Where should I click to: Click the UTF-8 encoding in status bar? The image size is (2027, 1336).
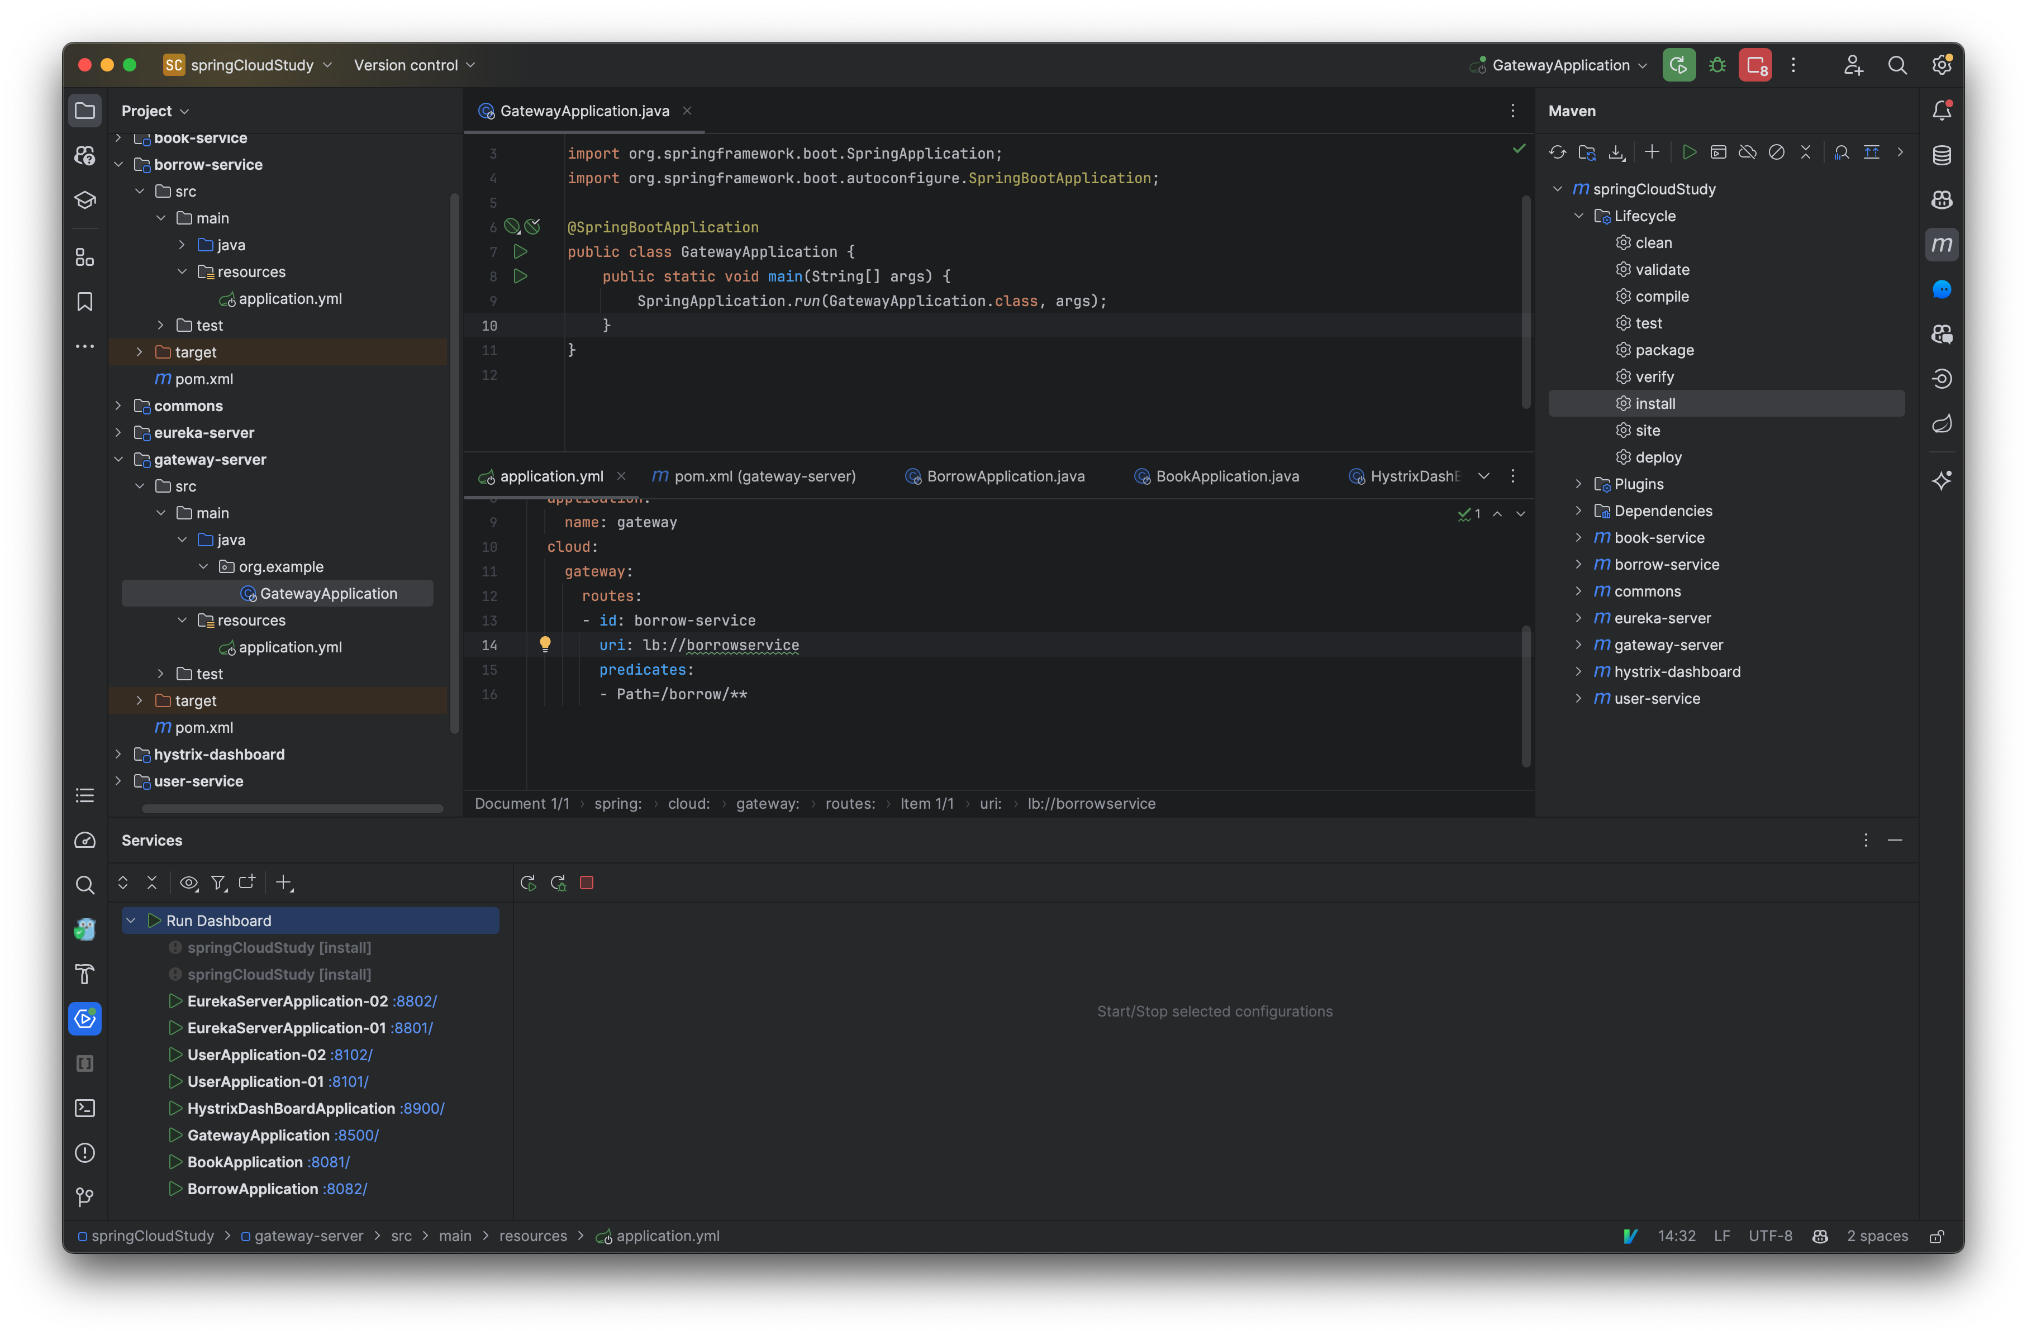tap(1769, 1237)
